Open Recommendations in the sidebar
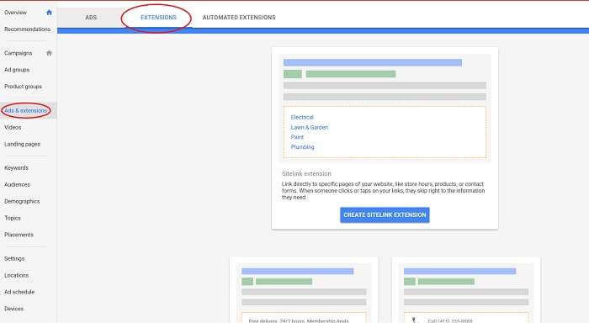This screenshot has height=323, width=589. 28,29
